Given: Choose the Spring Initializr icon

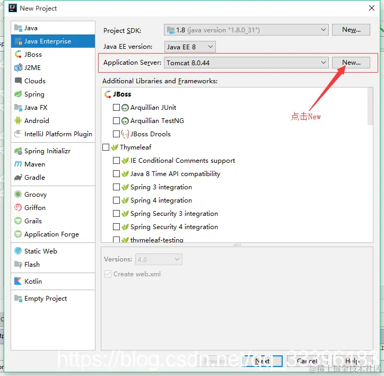Looking at the screenshot, I should pyautogui.click(x=18, y=151).
